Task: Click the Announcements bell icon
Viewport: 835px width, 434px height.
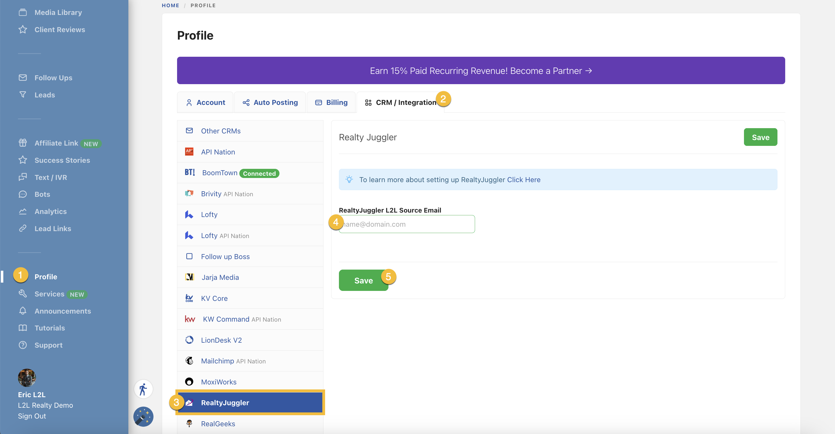Action: pos(23,311)
